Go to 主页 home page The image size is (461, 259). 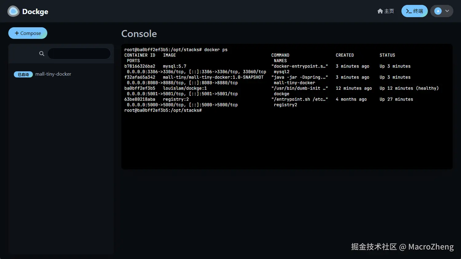tap(385, 11)
